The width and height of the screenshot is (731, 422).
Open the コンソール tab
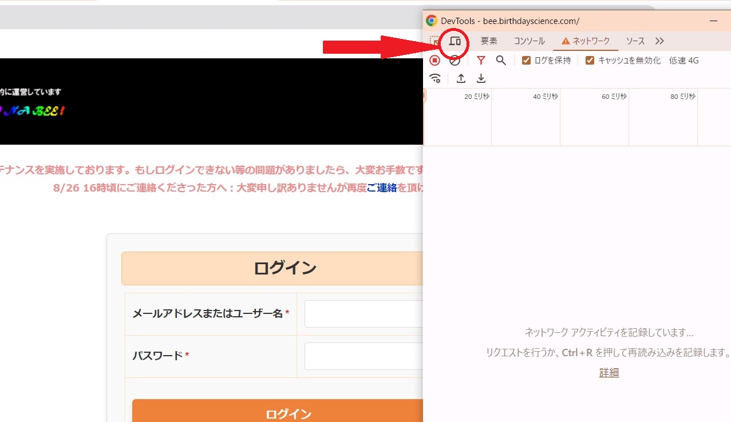pyautogui.click(x=528, y=41)
